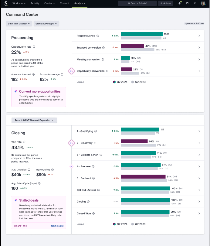Click the Insight 1 of 2 label
The width and height of the screenshot is (210, 246).
(20, 226)
